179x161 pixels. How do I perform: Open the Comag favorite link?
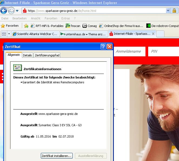tap(90, 26)
